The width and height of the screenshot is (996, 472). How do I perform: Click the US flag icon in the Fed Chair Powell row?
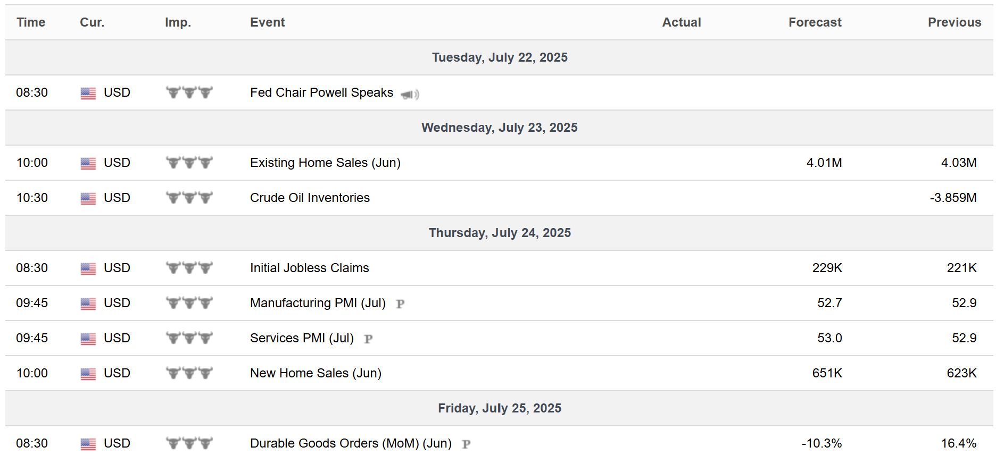[x=88, y=94]
